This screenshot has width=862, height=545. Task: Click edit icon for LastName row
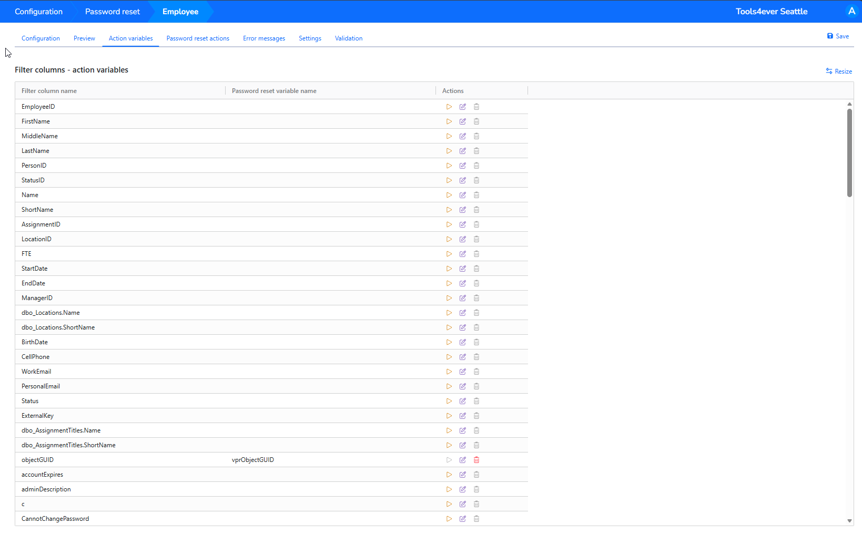(463, 151)
